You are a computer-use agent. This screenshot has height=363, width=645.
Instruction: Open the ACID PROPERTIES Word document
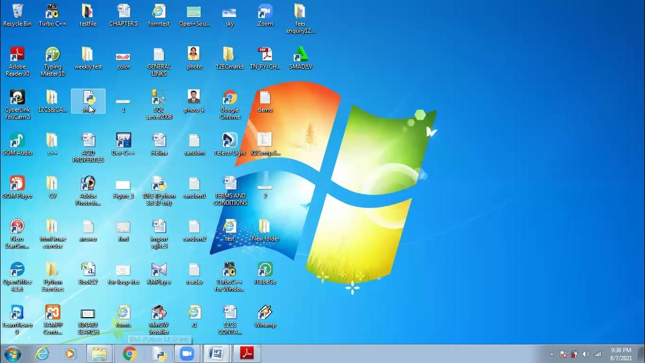point(88,148)
